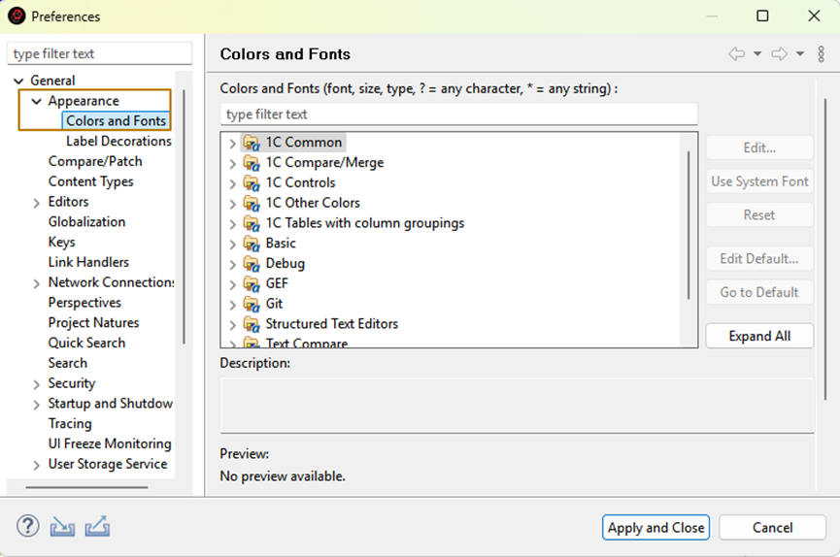
Task: Expand the Security preferences node
Action: [x=37, y=384]
